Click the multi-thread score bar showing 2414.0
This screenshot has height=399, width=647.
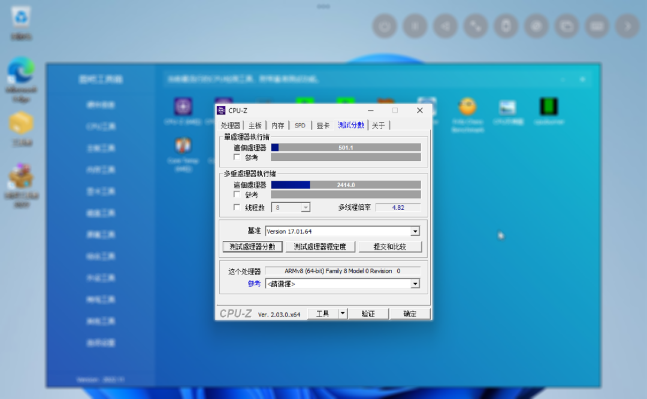pyautogui.click(x=346, y=185)
